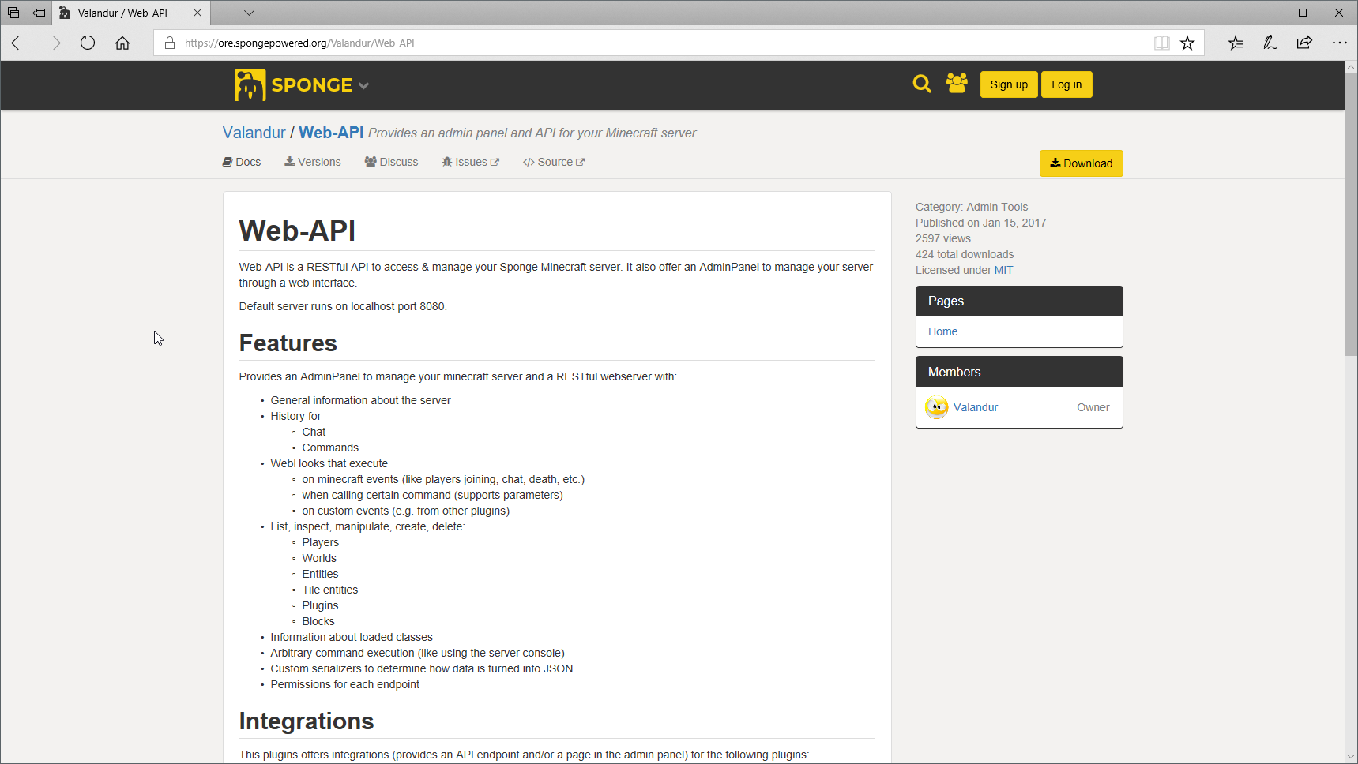Viewport: 1358px width, 764px height.
Task: Click Valandur's smiley avatar
Action: tap(935, 407)
